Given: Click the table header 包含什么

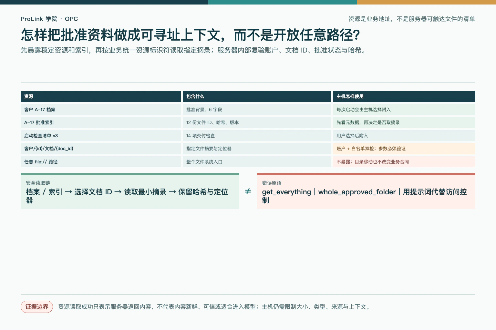Looking at the screenshot, I should pyautogui.click(x=257, y=96).
